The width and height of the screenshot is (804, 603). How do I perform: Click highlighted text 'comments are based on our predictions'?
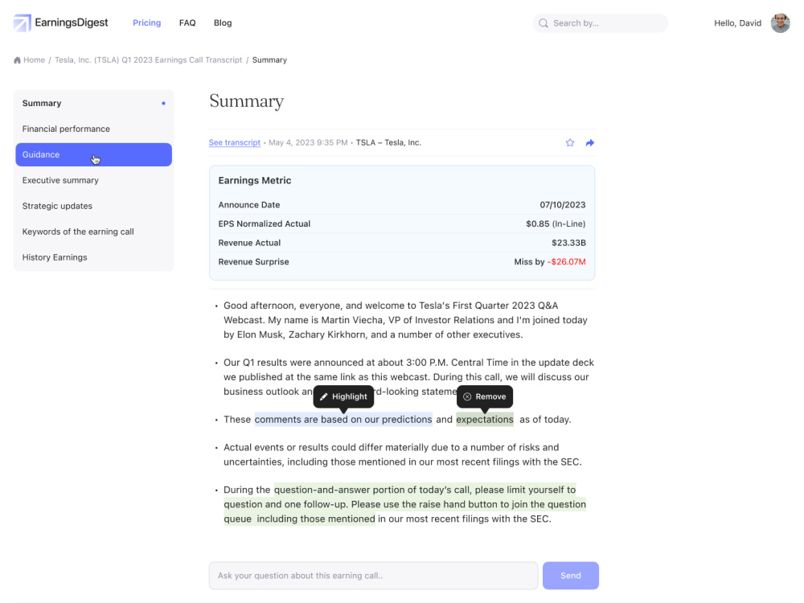pyautogui.click(x=343, y=420)
